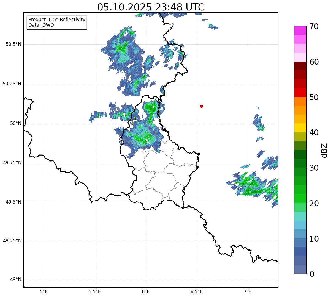Click the colorbar tick label "70"
This screenshot has height=297, width=331.
click(314, 26)
